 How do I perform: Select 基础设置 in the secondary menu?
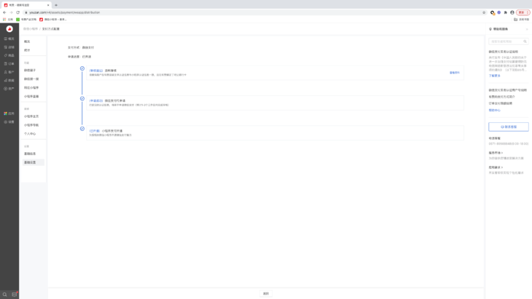click(x=30, y=162)
